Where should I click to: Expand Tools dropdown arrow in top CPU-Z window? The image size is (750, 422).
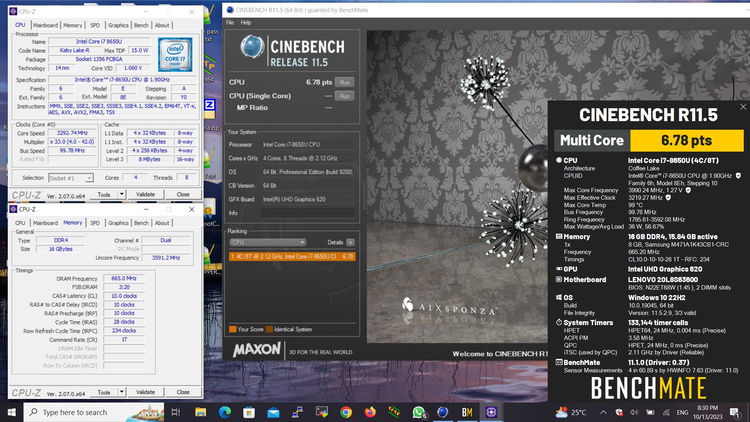121,194
